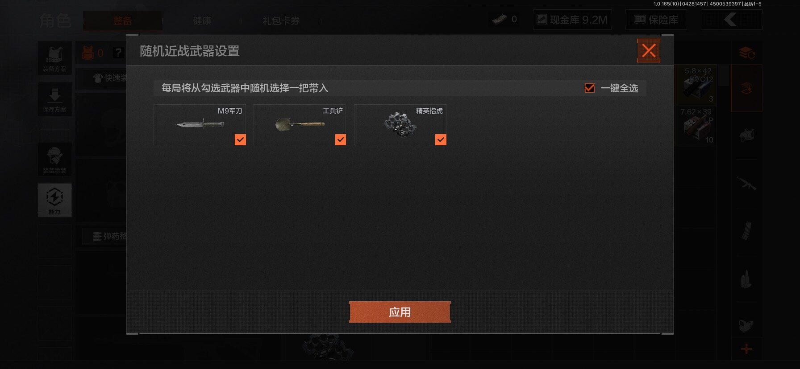
Task: Click the 保存方案 save loadout icon
Action: (x=54, y=99)
